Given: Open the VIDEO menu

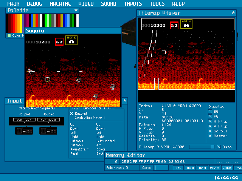Looking at the screenshot, I should click(86, 4).
